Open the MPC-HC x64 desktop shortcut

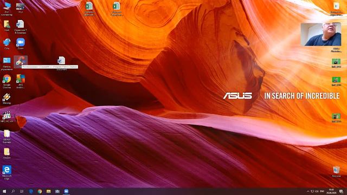7,117
